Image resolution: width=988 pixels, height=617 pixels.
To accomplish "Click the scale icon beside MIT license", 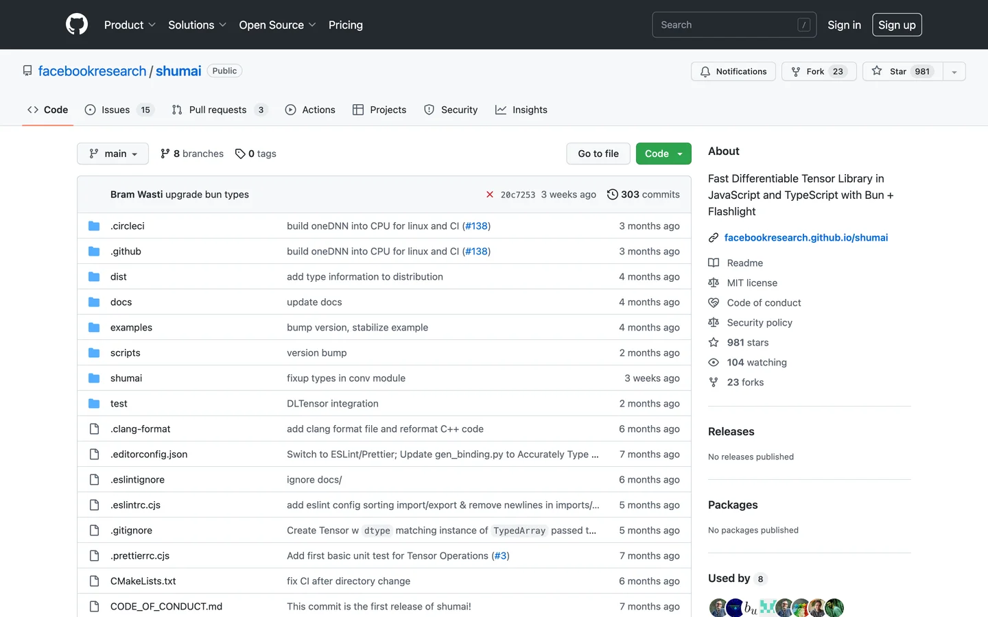I will coord(714,282).
